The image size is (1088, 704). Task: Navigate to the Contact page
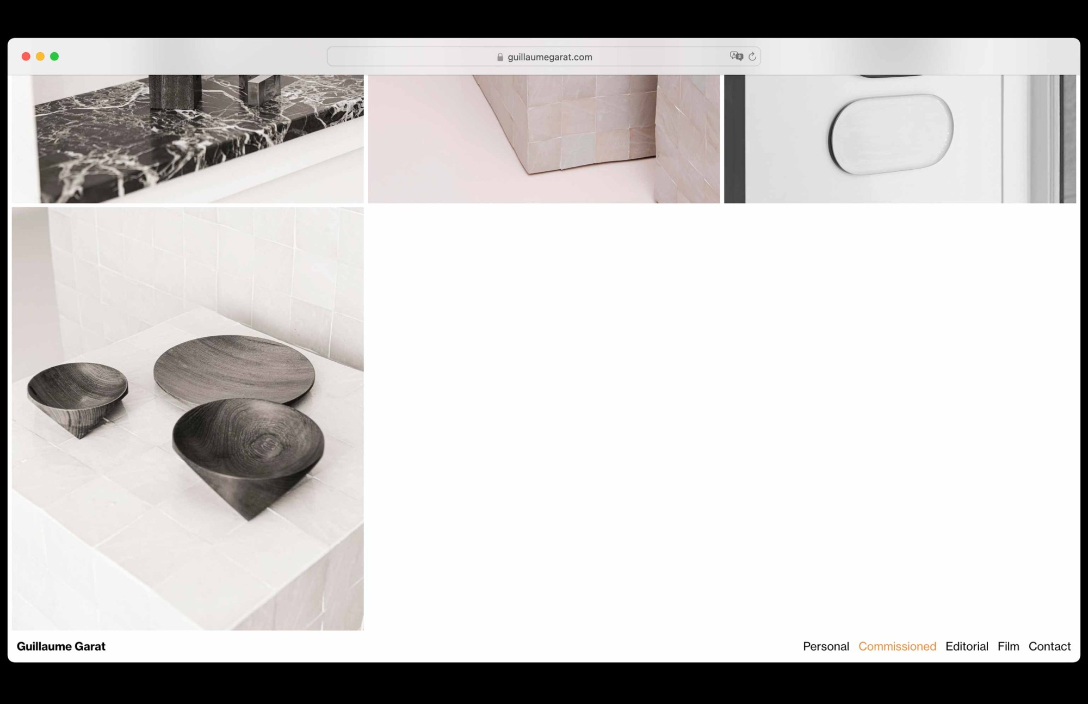pyautogui.click(x=1049, y=646)
